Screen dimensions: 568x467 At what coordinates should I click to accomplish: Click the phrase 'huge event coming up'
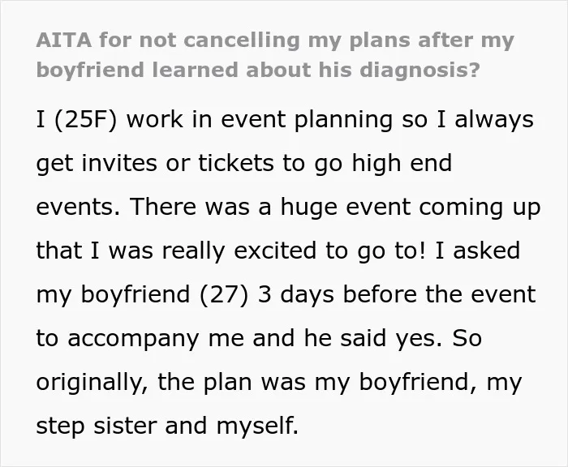(411, 207)
